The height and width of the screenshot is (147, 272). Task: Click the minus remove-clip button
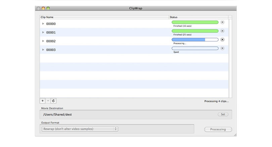48,101
